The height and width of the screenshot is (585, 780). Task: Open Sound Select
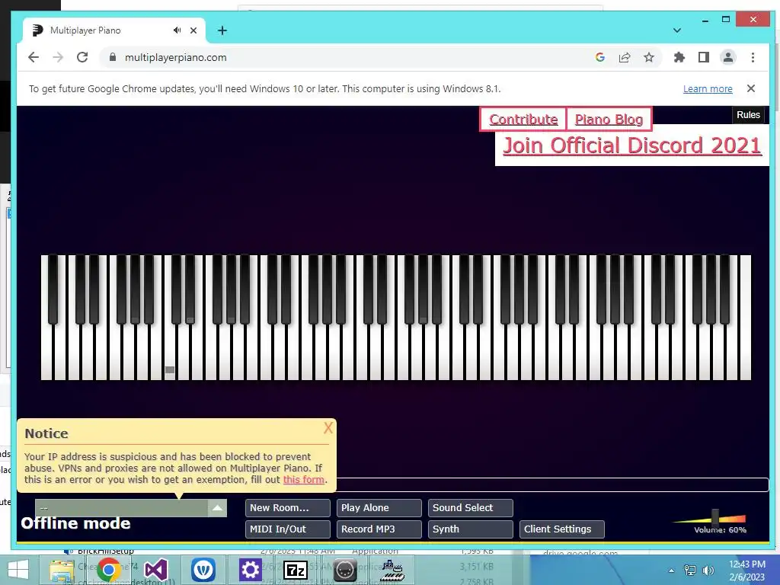pos(470,508)
